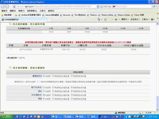The image size is (159, 119).
Task: Open the Favorites star icon
Action: coord(2,15)
